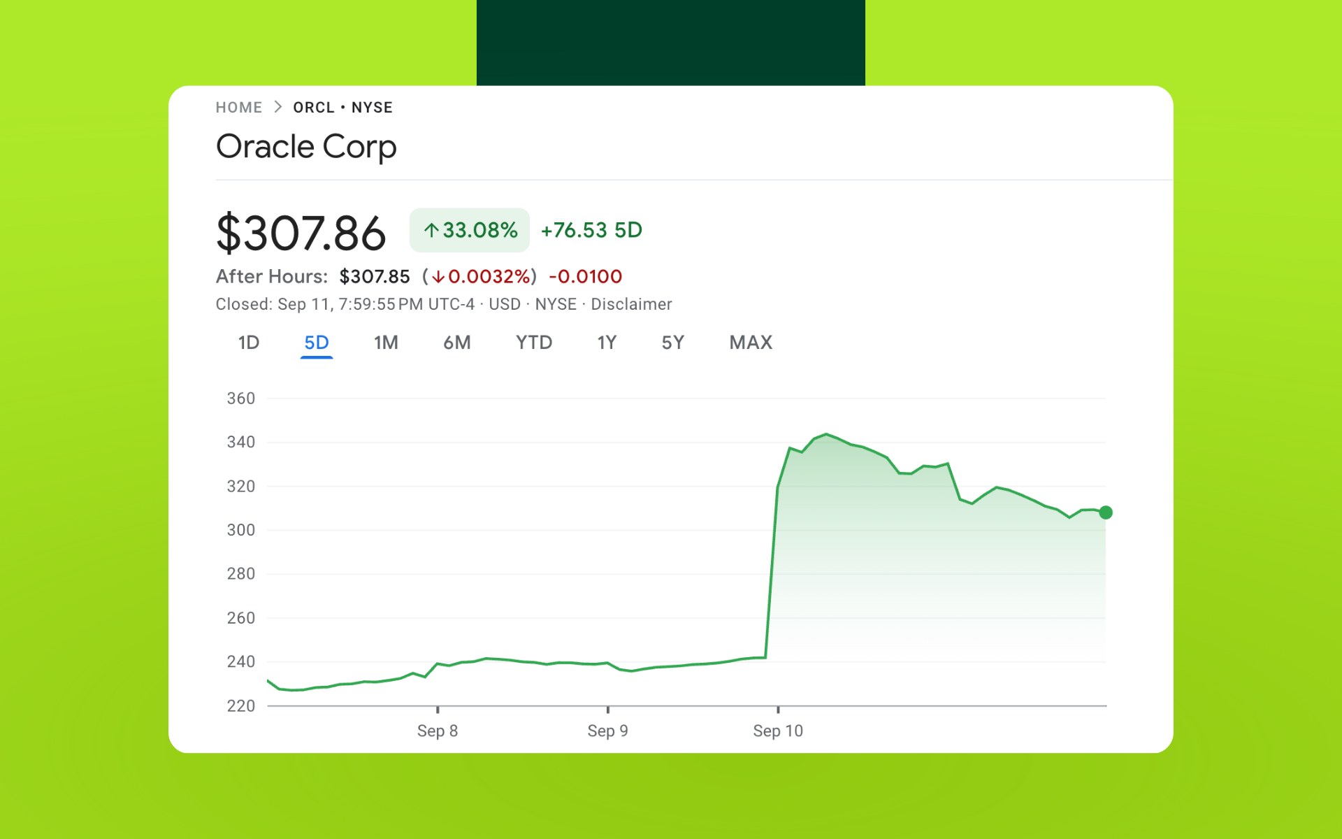The height and width of the screenshot is (839, 1342).
Task: Click the HOME breadcrumb link
Action: pos(238,108)
